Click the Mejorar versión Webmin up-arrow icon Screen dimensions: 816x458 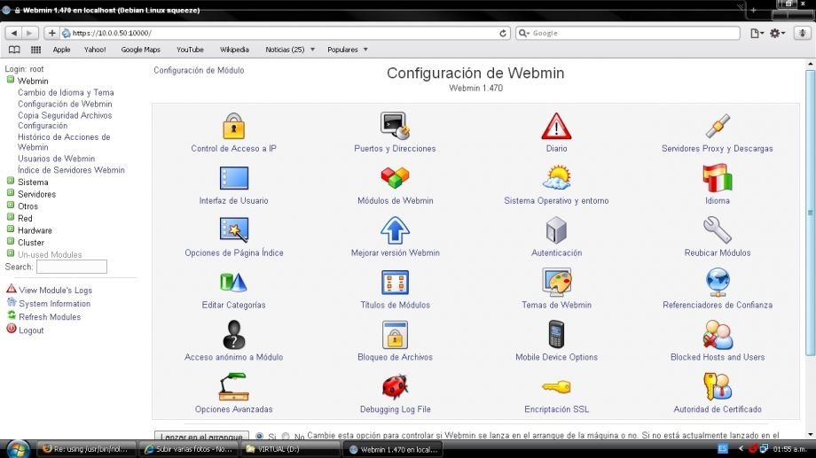[395, 230]
